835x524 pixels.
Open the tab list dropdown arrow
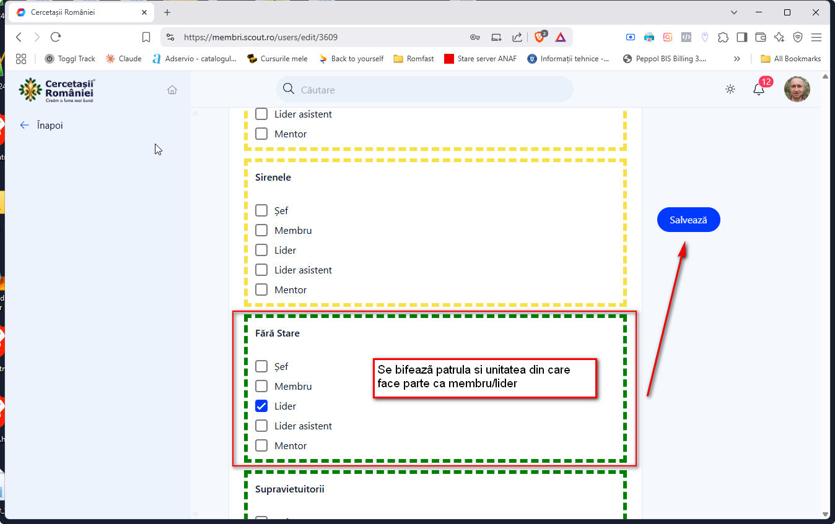[x=734, y=12]
